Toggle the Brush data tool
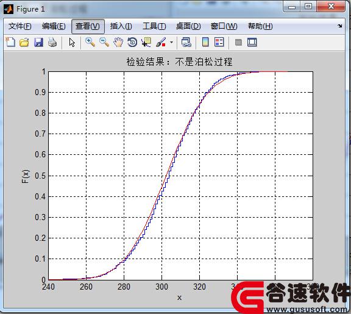This screenshot has width=351, height=314. click(x=161, y=42)
